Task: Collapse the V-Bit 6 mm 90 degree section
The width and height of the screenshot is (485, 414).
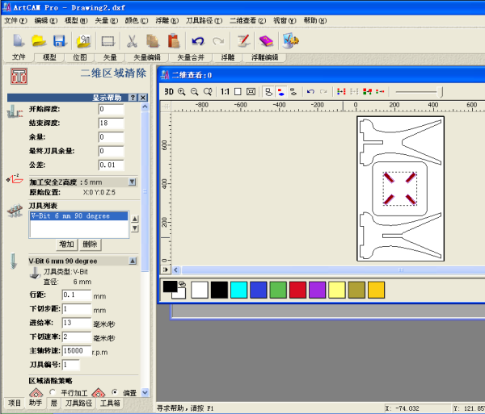Action: (133, 261)
